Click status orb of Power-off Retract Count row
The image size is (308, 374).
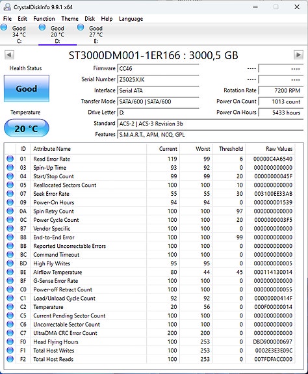point(10,289)
